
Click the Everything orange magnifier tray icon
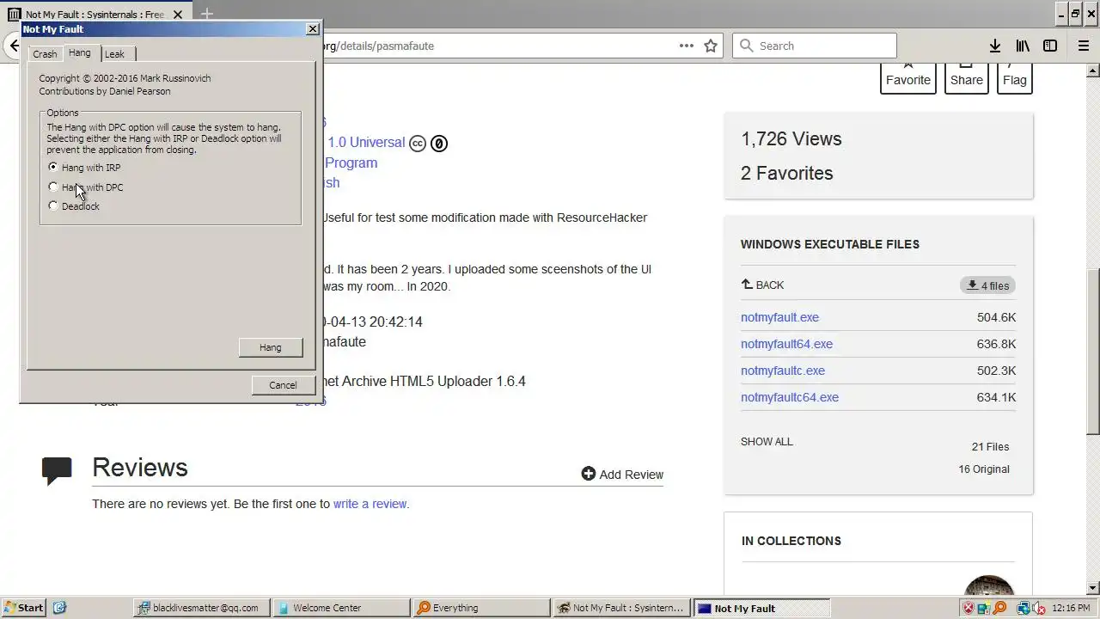coord(999,608)
